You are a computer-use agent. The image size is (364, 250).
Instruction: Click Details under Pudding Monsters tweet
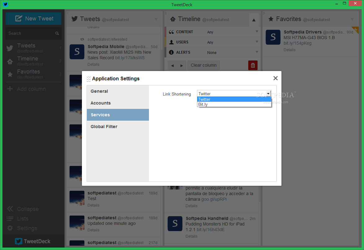pos(191,236)
